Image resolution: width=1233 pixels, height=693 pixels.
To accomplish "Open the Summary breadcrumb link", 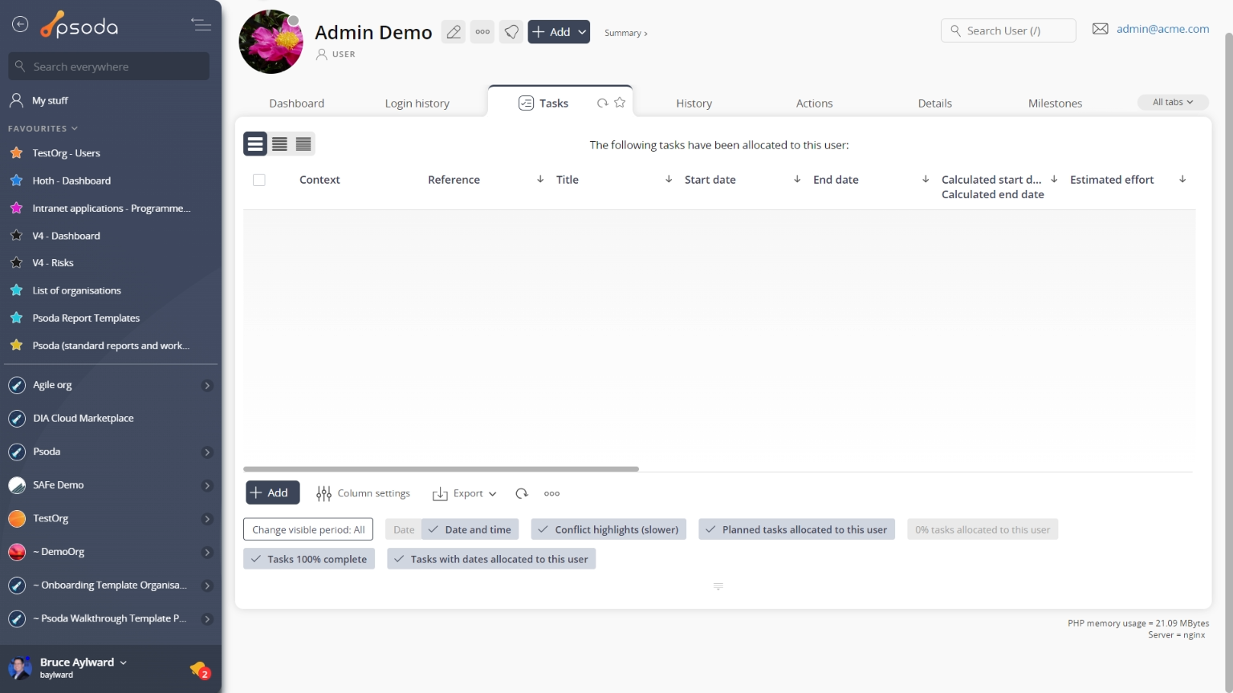I will (x=625, y=33).
